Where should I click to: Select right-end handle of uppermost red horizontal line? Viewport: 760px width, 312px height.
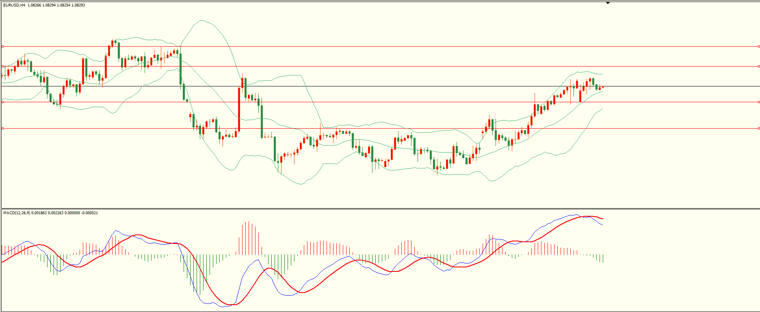pyautogui.click(x=759, y=47)
